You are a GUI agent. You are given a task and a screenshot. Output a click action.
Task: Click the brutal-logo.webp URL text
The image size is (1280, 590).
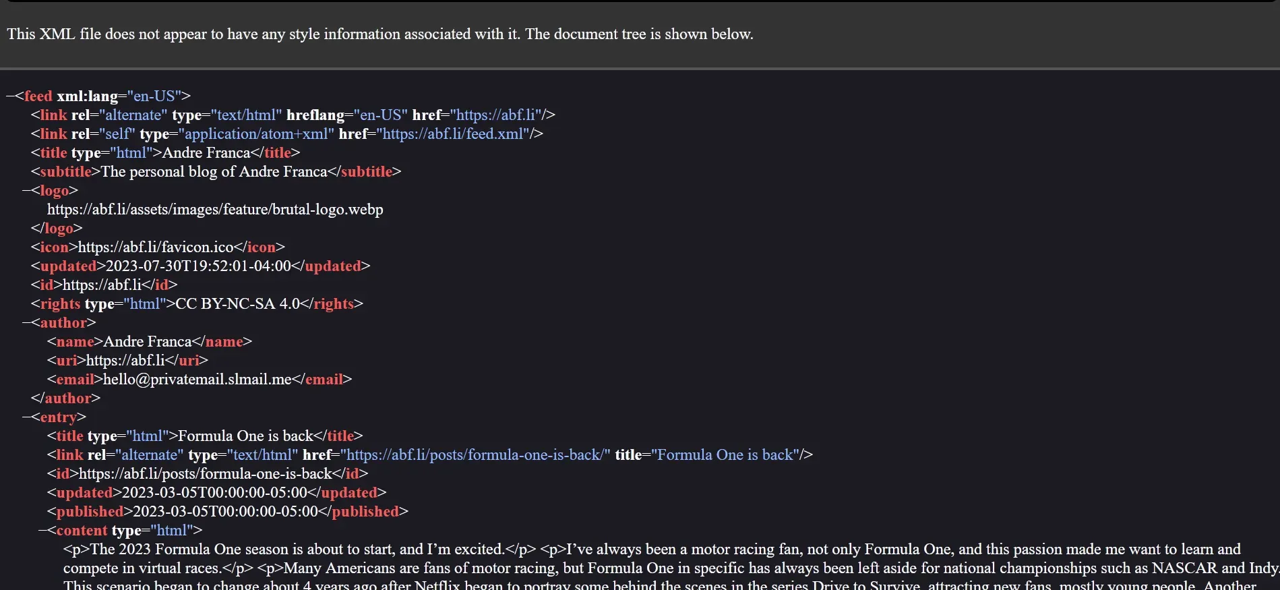[215, 210]
